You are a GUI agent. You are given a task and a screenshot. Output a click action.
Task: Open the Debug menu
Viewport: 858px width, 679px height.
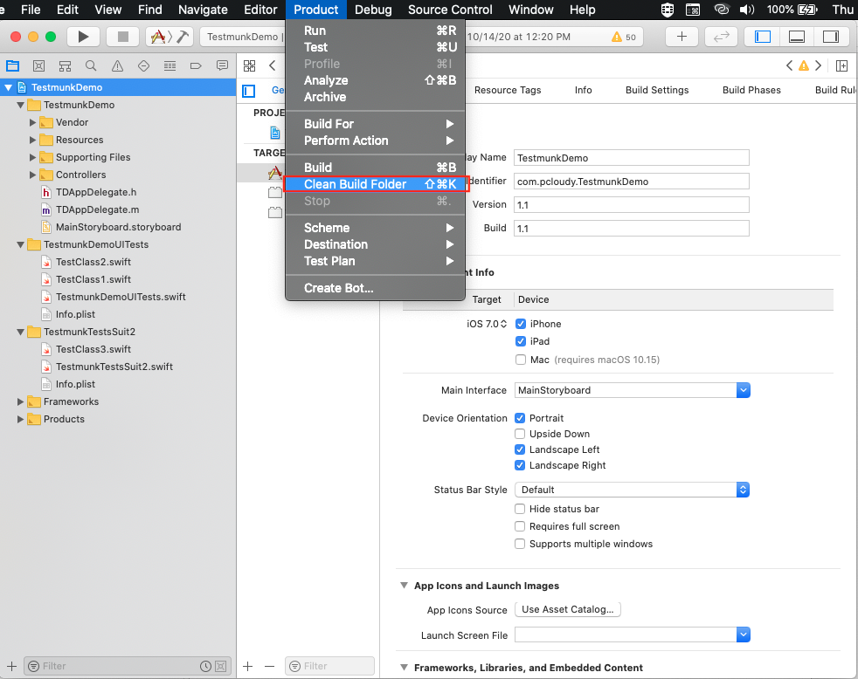[373, 10]
